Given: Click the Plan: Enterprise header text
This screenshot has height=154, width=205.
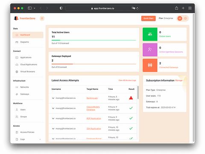Looking at the screenshot, I should [x=166, y=18].
